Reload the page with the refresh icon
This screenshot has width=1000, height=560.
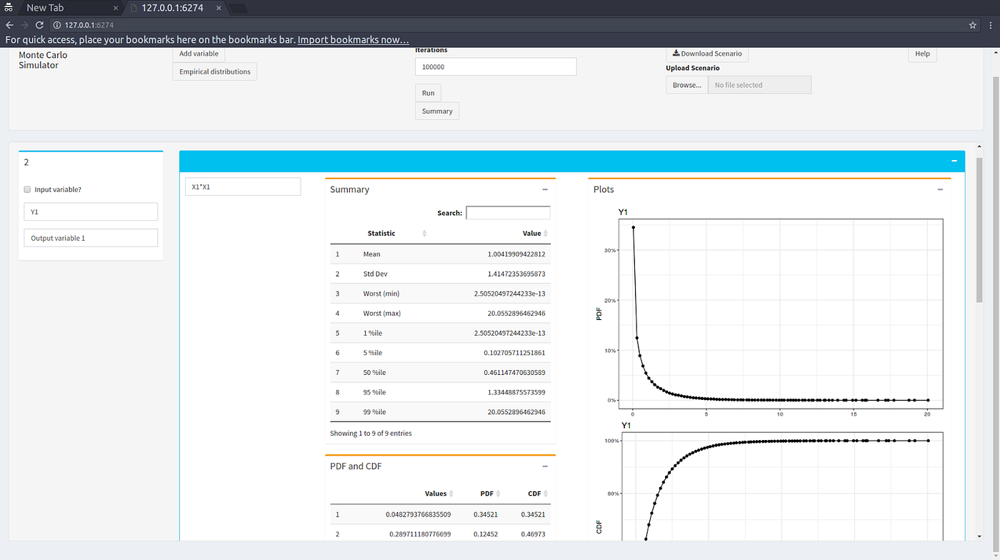pyautogui.click(x=39, y=24)
